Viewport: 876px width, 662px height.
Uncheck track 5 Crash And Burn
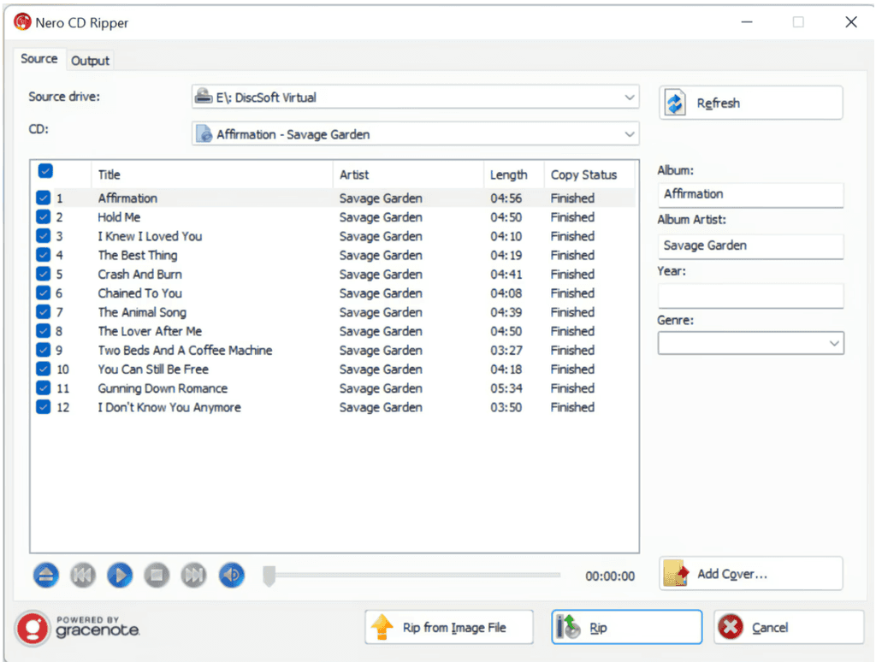(44, 274)
